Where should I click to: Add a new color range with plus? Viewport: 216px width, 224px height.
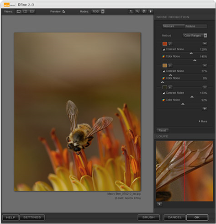pyautogui.click(x=205, y=109)
